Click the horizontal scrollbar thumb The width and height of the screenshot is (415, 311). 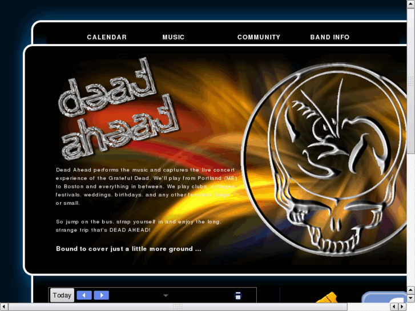click(x=178, y=307)
